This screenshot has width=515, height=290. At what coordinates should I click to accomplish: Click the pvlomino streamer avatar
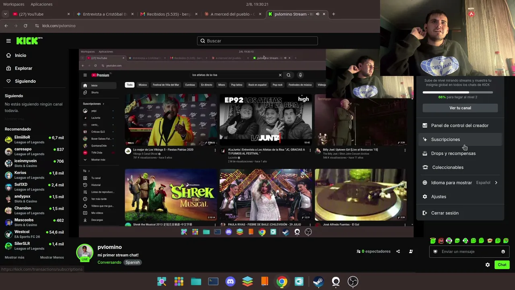coord(85,253)
